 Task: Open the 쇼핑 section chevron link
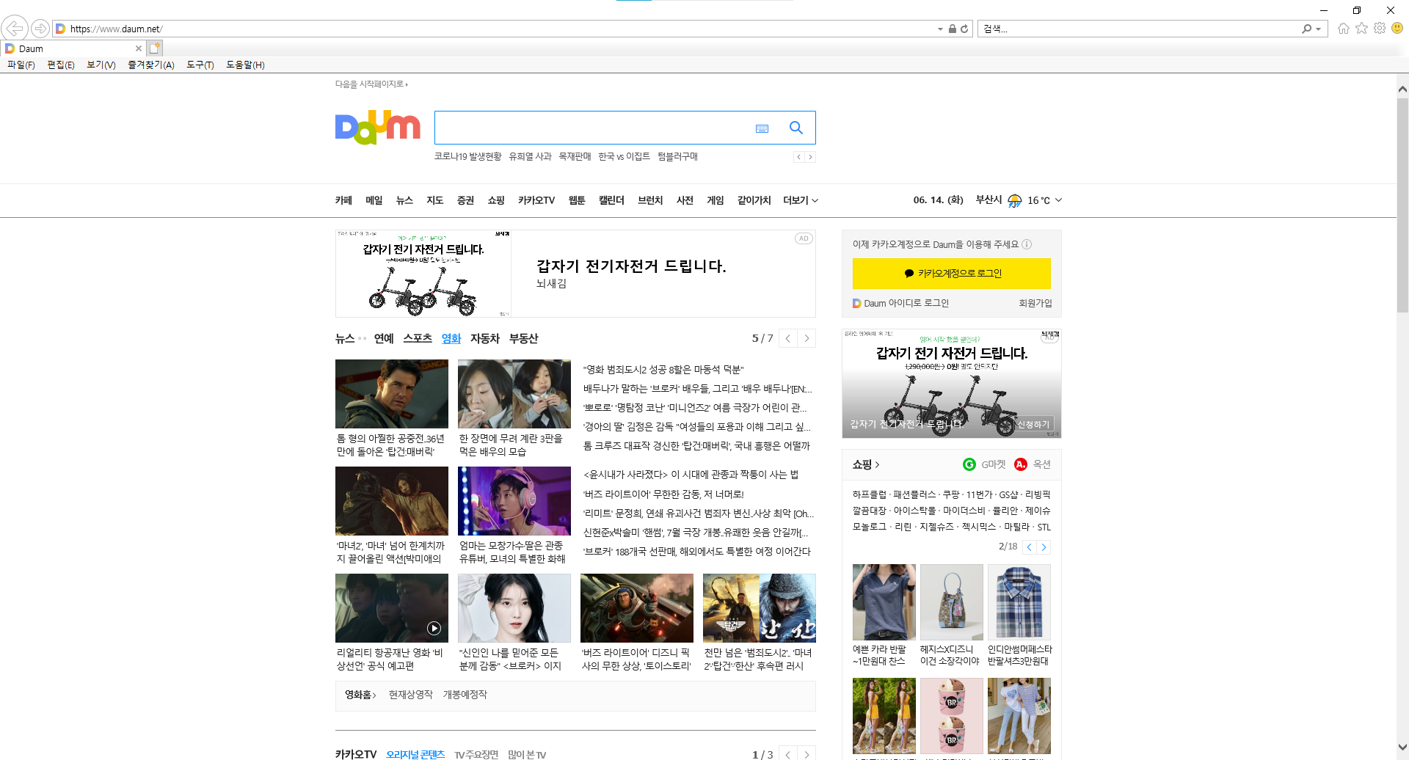pyautogui.click(x=866, y=464)
